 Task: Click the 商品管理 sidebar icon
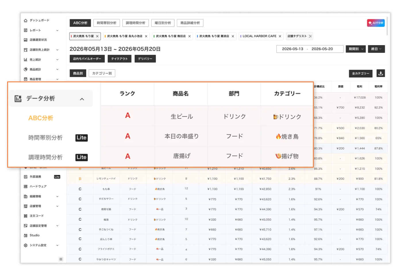click(x=26, y=79)
